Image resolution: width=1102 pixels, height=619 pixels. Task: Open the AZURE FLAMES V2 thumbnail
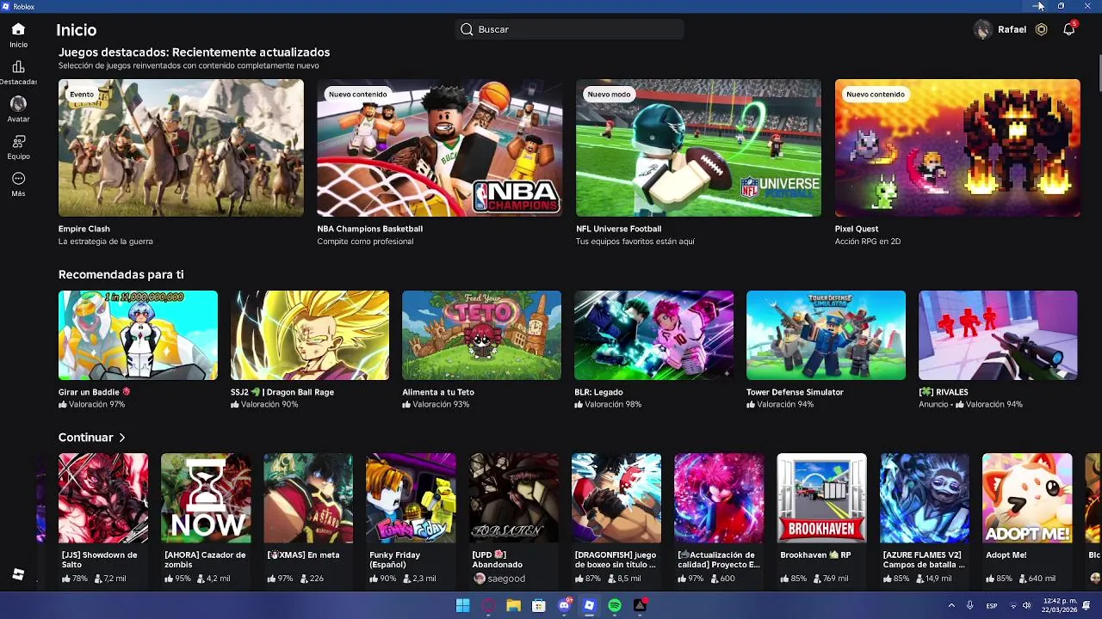(925, 499)
